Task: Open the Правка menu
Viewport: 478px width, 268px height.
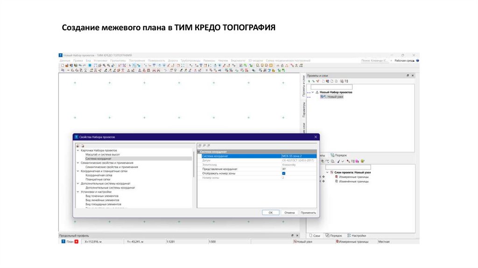Action: [x=78, y=61]
